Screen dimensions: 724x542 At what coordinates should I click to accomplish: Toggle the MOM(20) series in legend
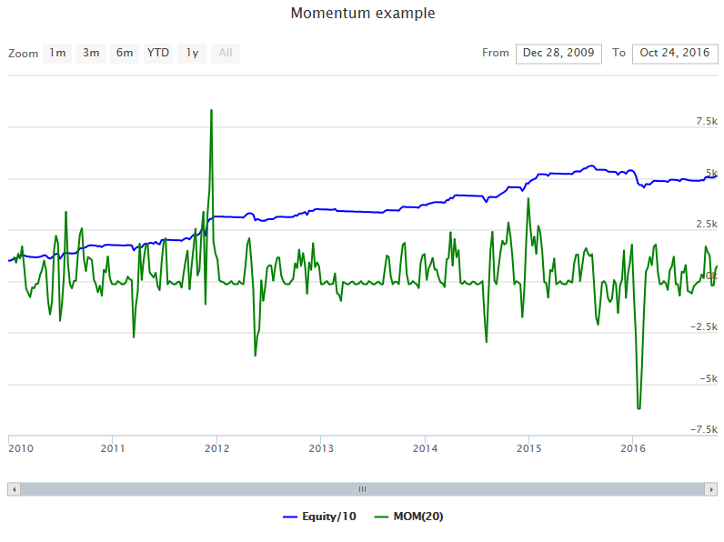[408, 517]
